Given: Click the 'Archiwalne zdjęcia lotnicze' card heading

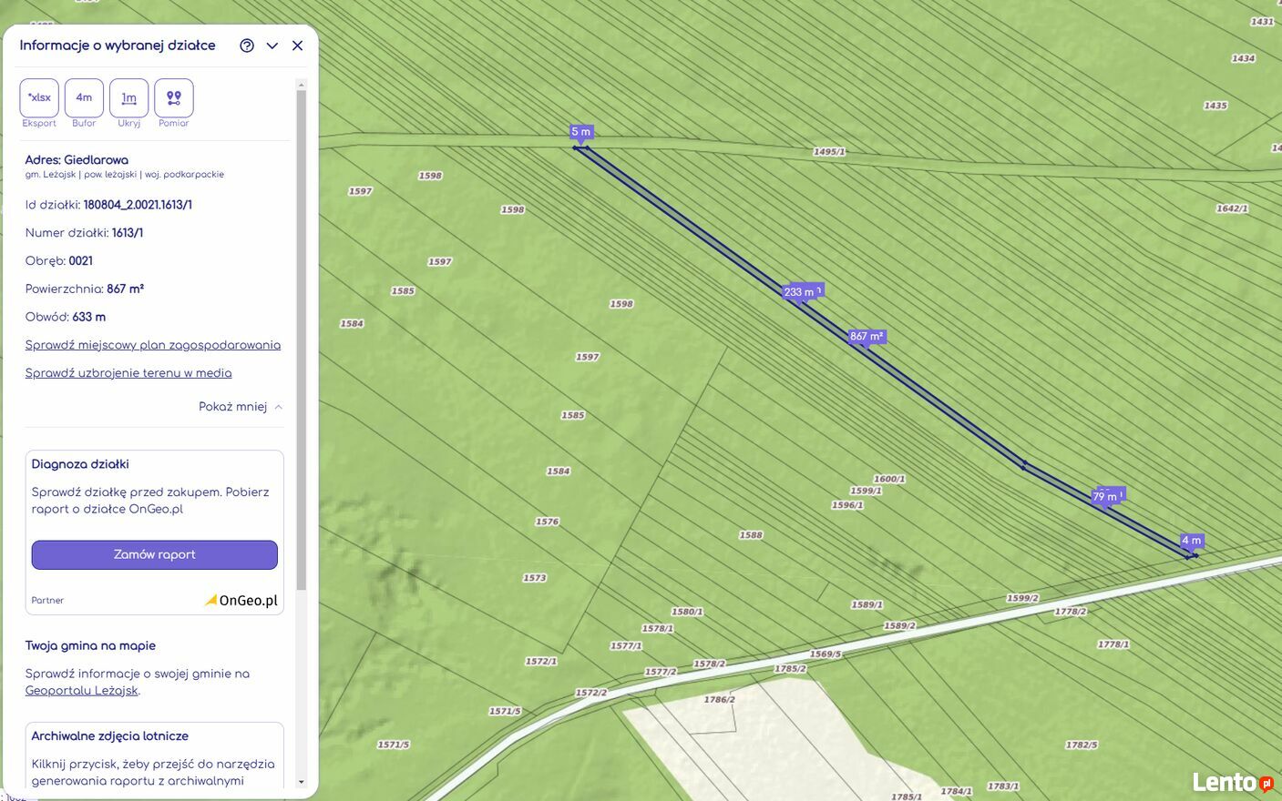Looking at the screenshot, I should click(110, 736).
